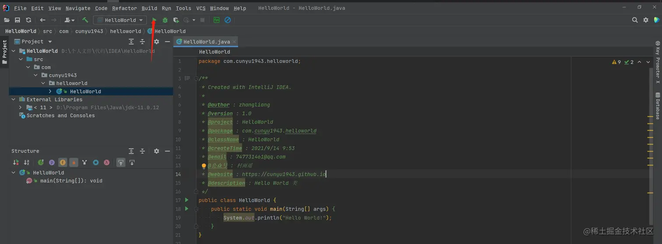
Task: Fold the Javadoc comment at line 3
Action: tap(196, 79)
